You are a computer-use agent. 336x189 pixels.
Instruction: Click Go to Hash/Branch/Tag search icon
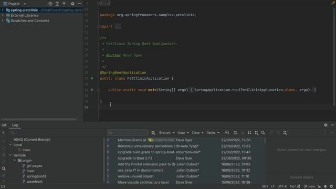(x=263, y=133)
